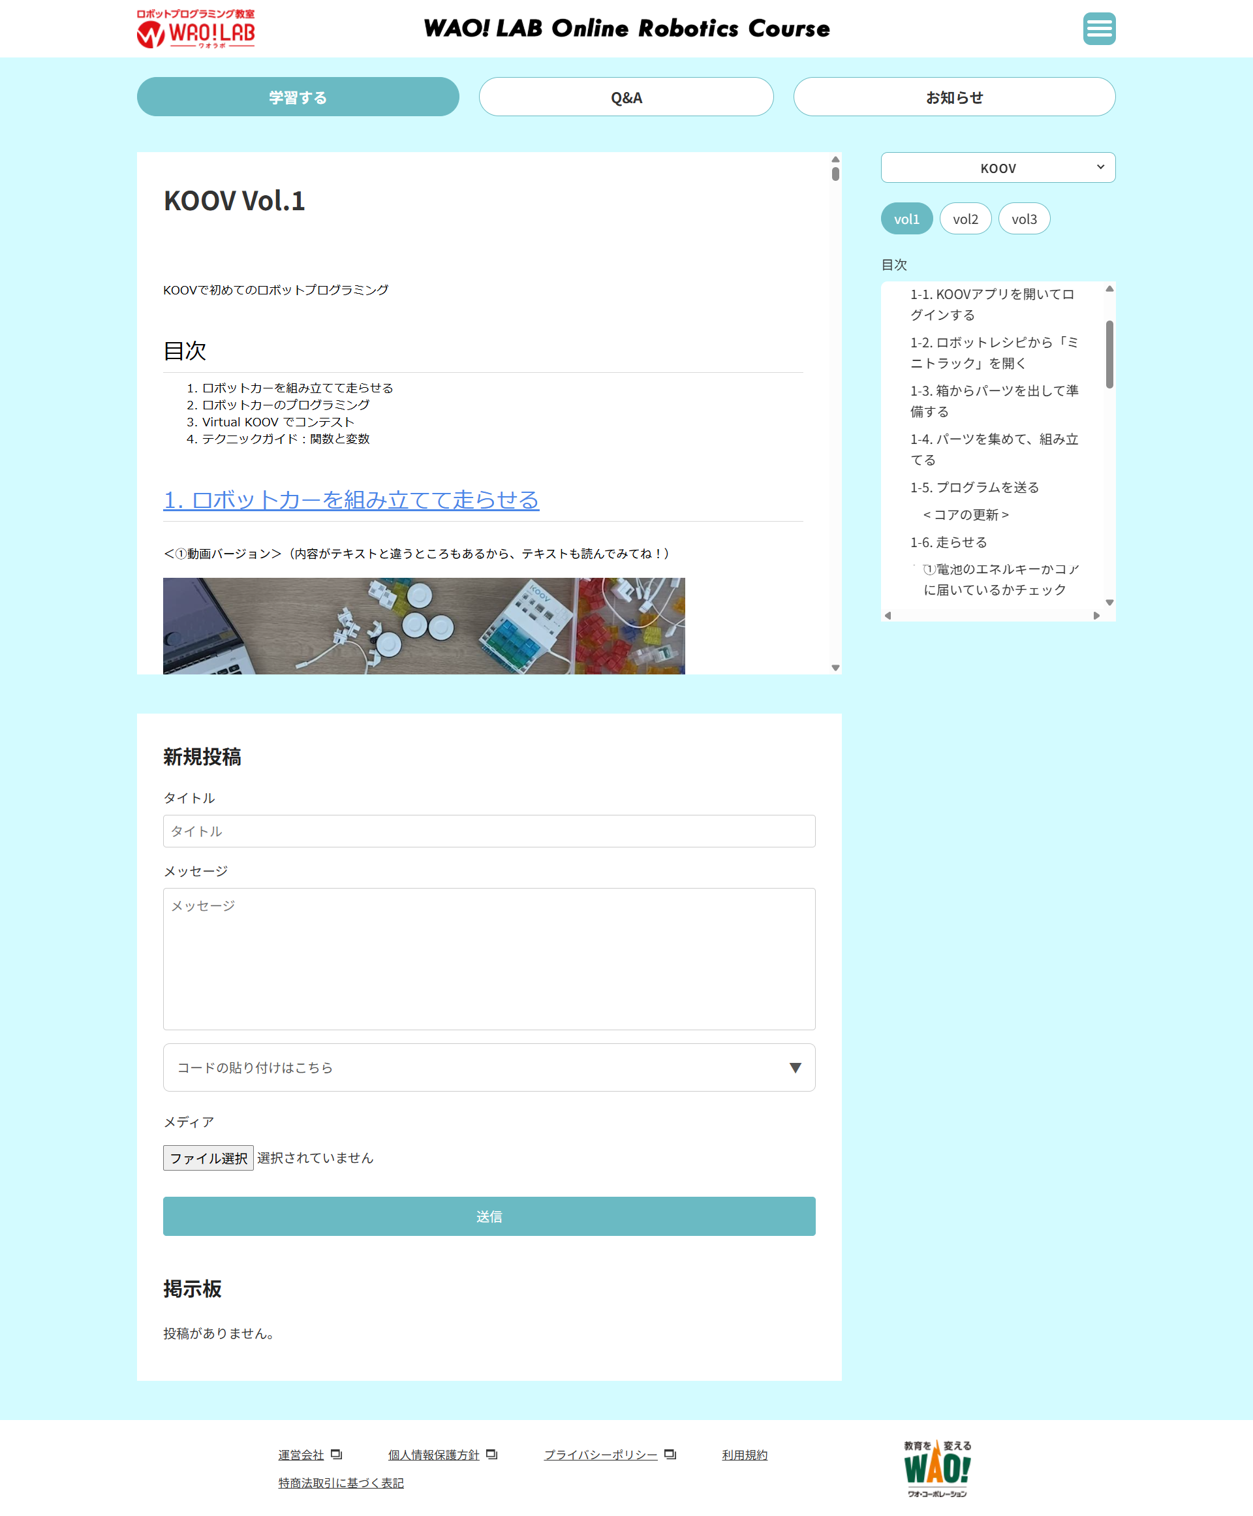The image size is (1253, 1516).
Task: Open the KOOV course dropdown
Action: tap(997, 168)
